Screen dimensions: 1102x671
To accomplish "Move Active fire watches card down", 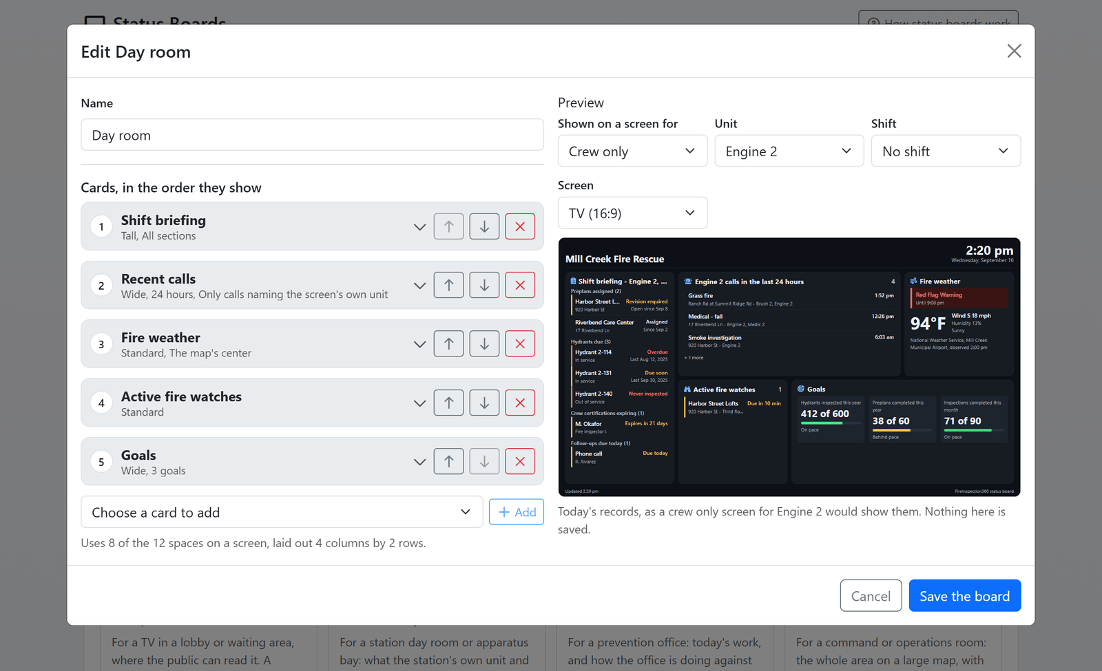I will [x=484, y=403].
